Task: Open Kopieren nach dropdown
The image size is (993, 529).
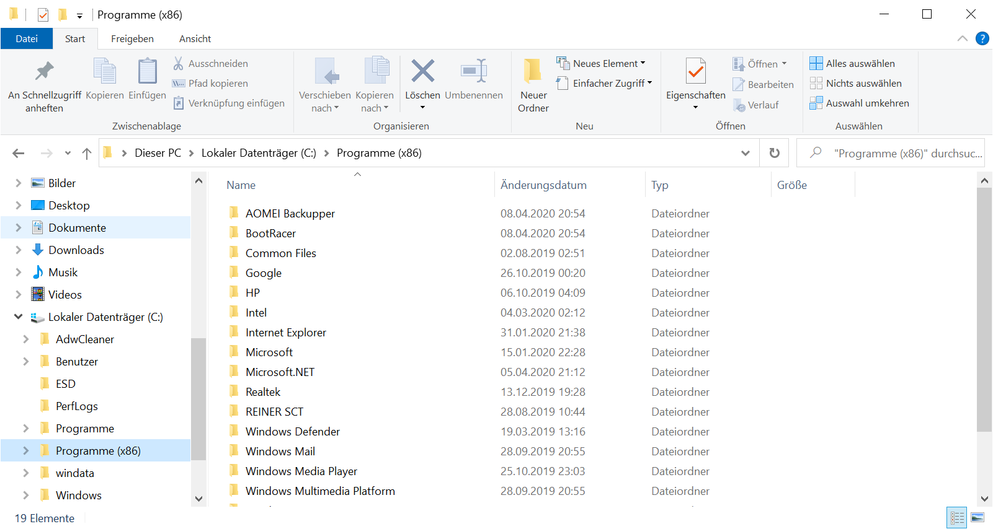Action: point(375,85)
